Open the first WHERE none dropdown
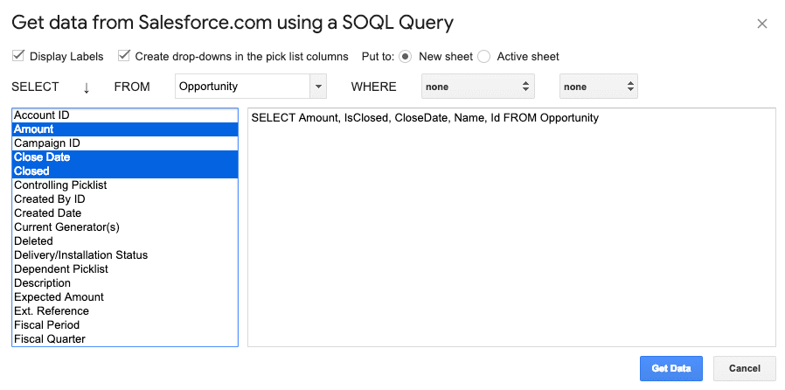The width and height of the screenshot is (785, 390). [478, 87]
